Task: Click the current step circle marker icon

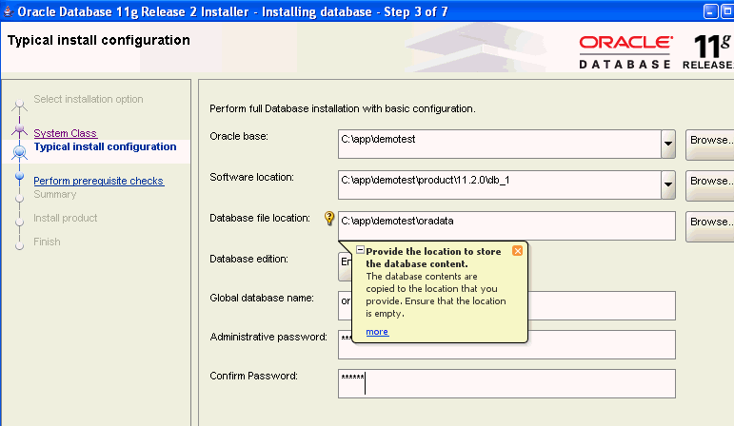Action: [19, 152]
